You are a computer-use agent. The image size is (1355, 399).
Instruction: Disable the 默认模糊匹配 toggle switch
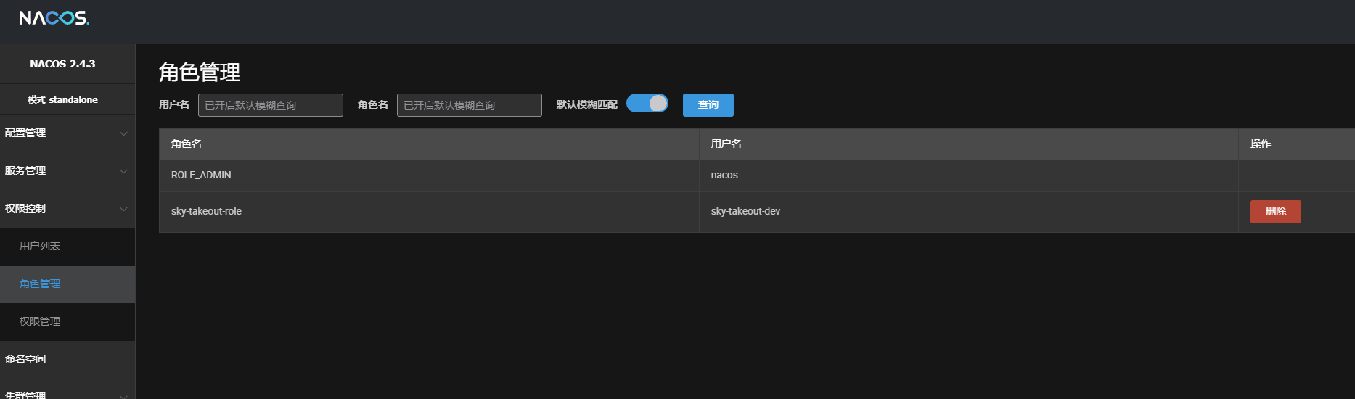coord(647,104)
